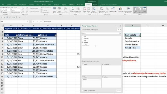Image resolution: width=167 pixels, height=94 pixels.
Task: Close the PivotTable Fields pane
Action: pos(120,26)
